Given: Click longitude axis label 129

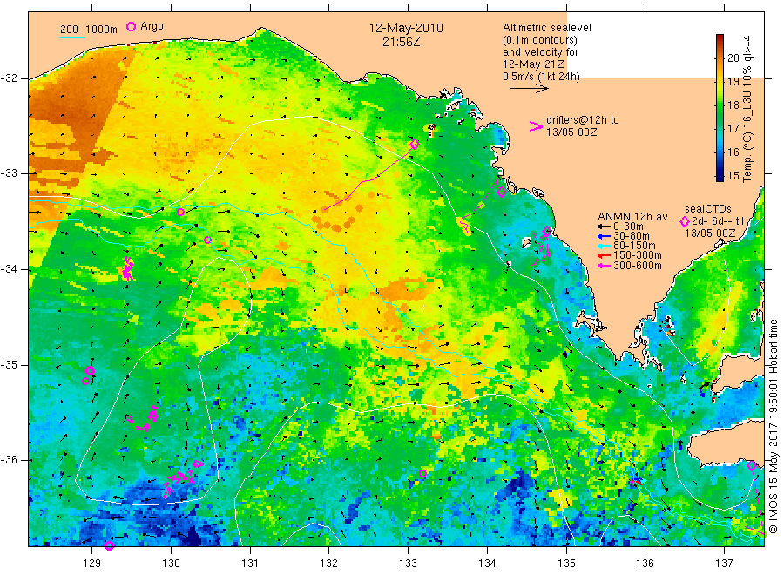Looking at the screenshot, I should coord(92,564).
